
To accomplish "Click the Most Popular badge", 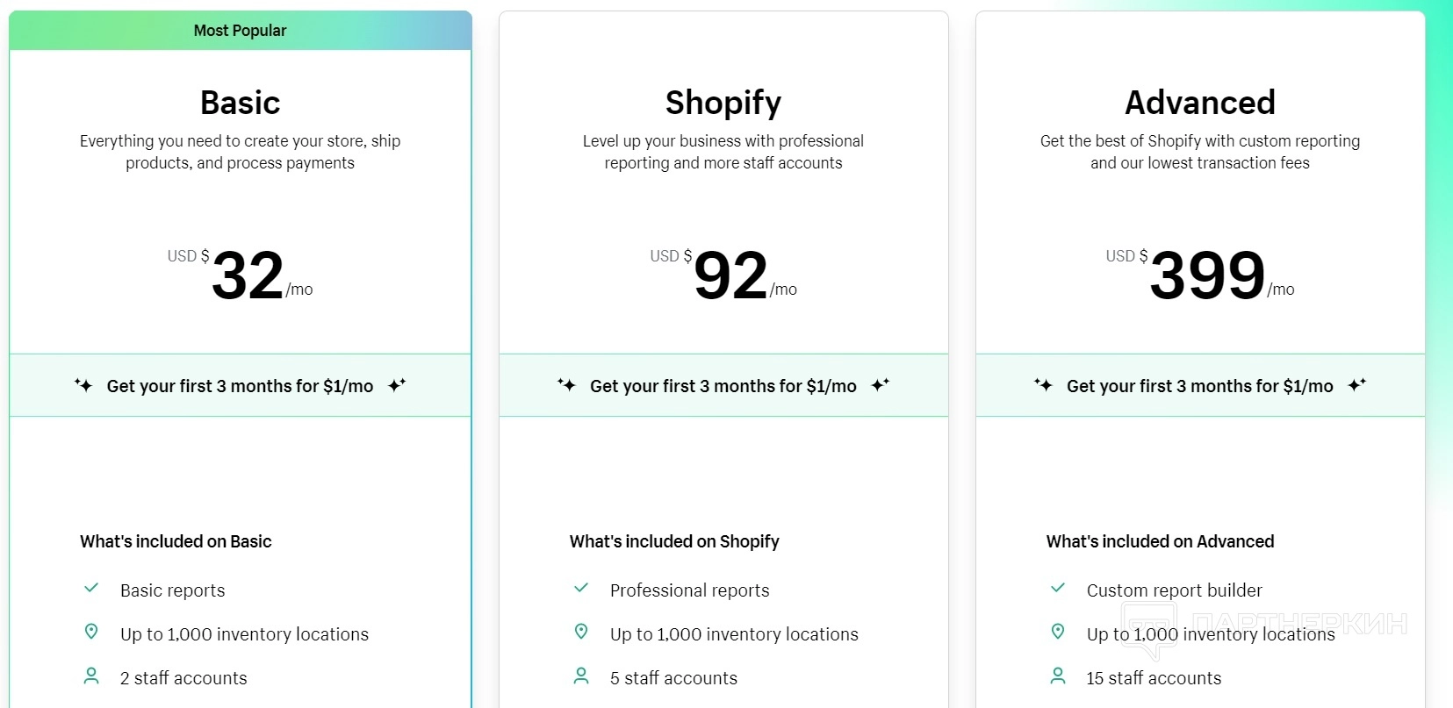I will 240,31.
